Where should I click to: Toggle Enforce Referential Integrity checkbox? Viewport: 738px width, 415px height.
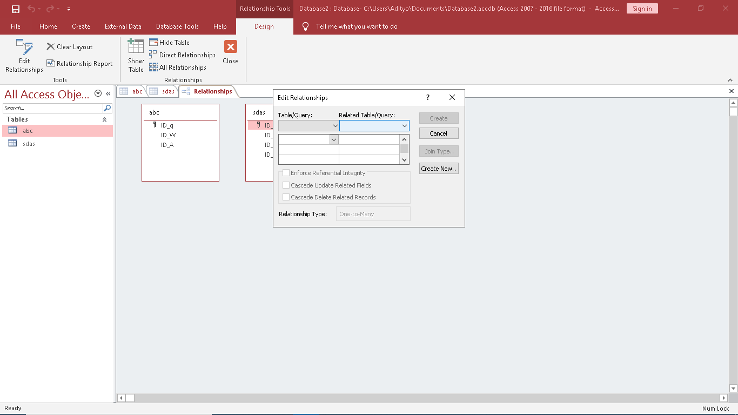(x=286, y=173)
